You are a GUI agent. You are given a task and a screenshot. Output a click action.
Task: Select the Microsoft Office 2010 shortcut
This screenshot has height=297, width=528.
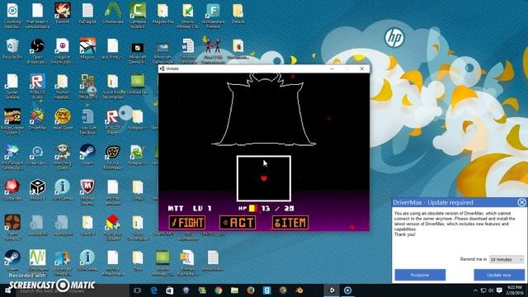(87, 86)
